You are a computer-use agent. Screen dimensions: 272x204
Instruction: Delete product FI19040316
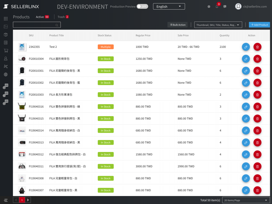point(257,107)
